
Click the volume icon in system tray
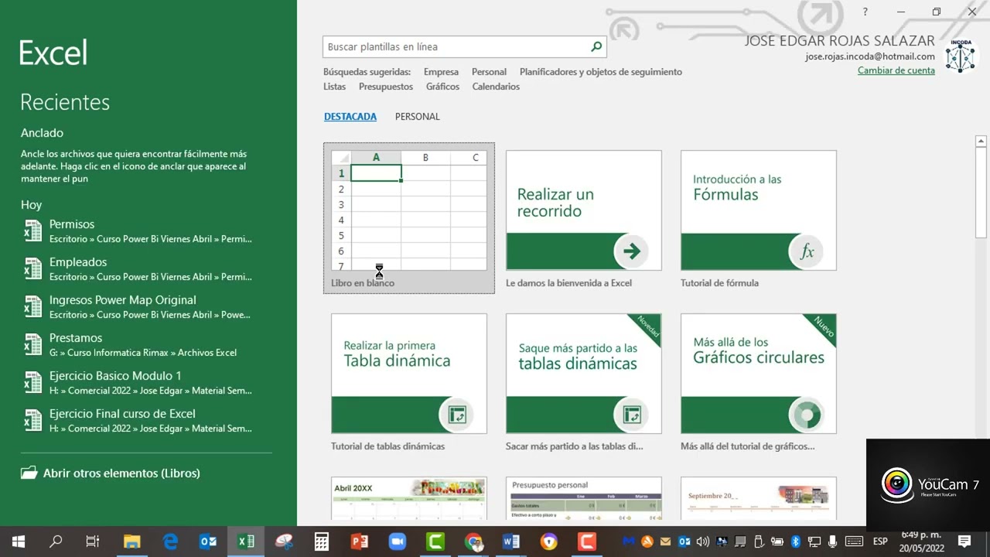(702, 542)
